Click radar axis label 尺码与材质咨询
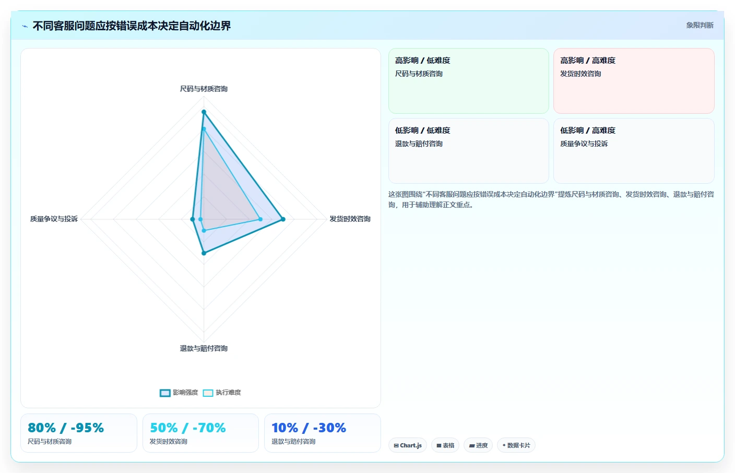Screen dimensions: 735x473 click(204, 89)
